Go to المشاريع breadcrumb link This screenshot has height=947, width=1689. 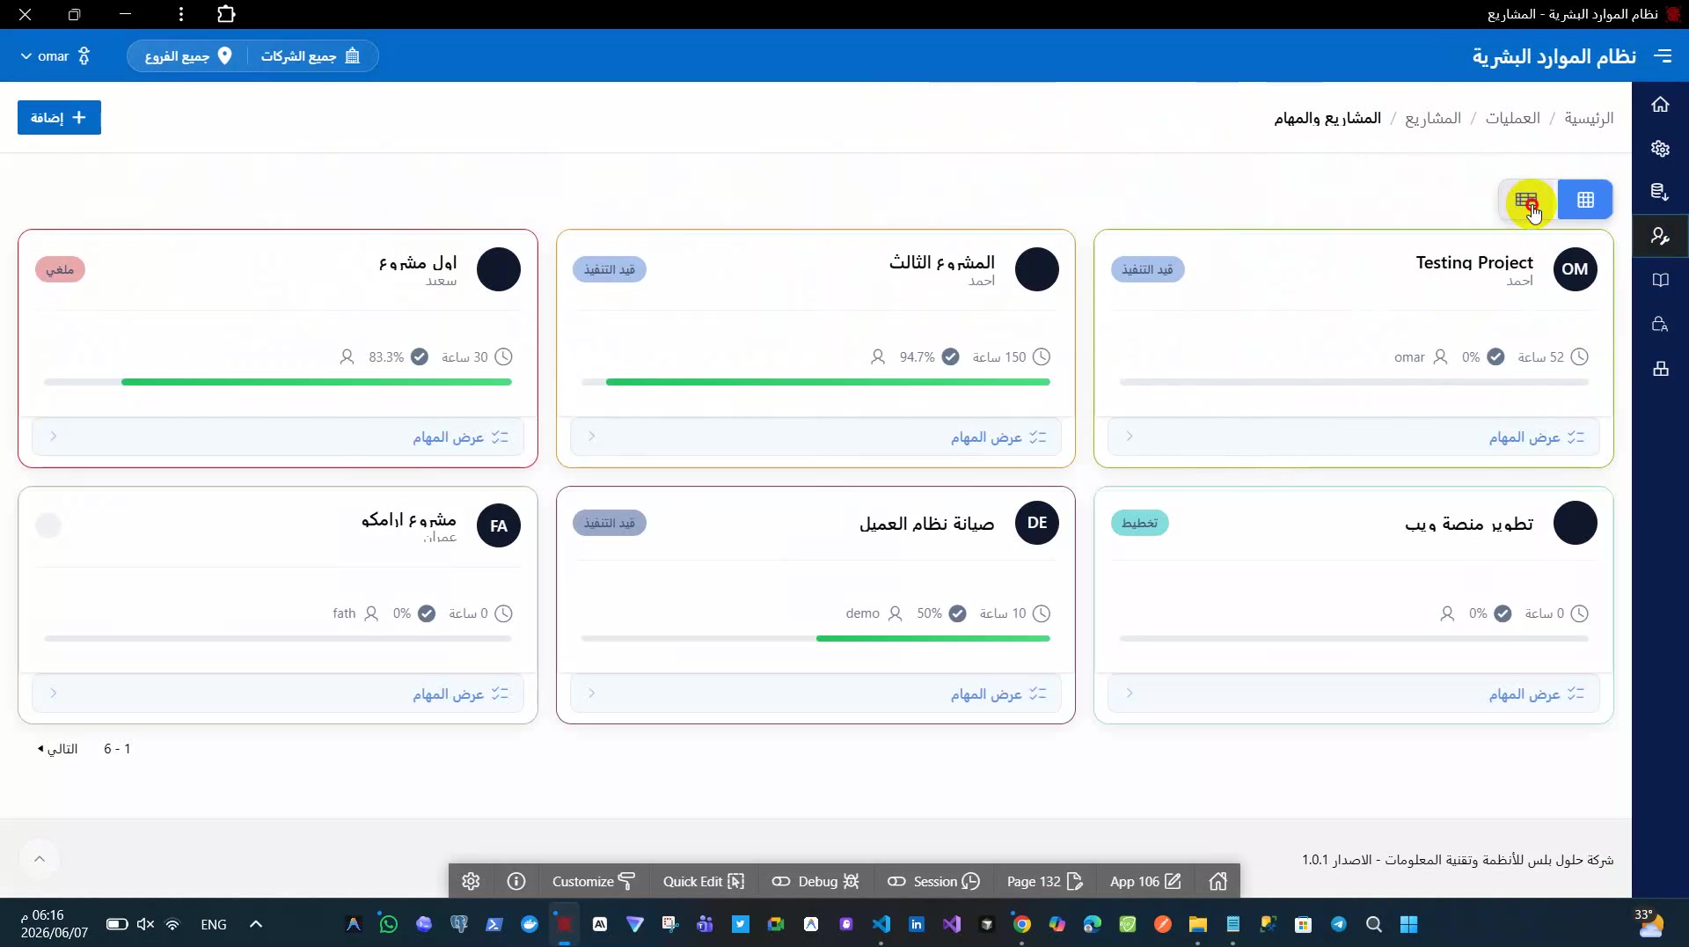pos(1433,118)
